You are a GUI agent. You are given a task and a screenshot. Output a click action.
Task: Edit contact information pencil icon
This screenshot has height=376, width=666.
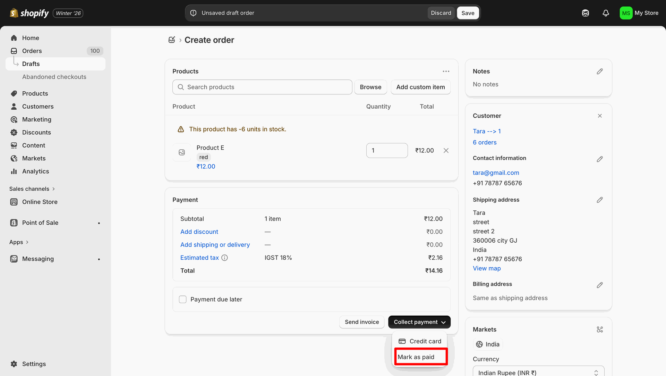[600, 159]
